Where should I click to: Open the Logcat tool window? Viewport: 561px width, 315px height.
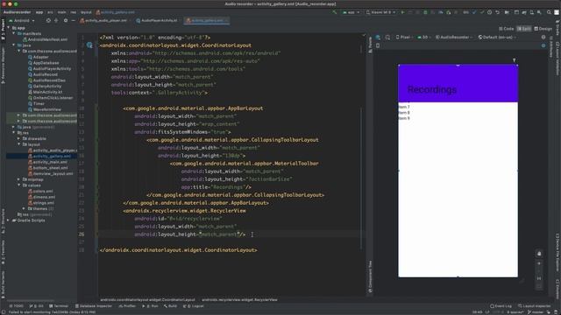(193, 306)
